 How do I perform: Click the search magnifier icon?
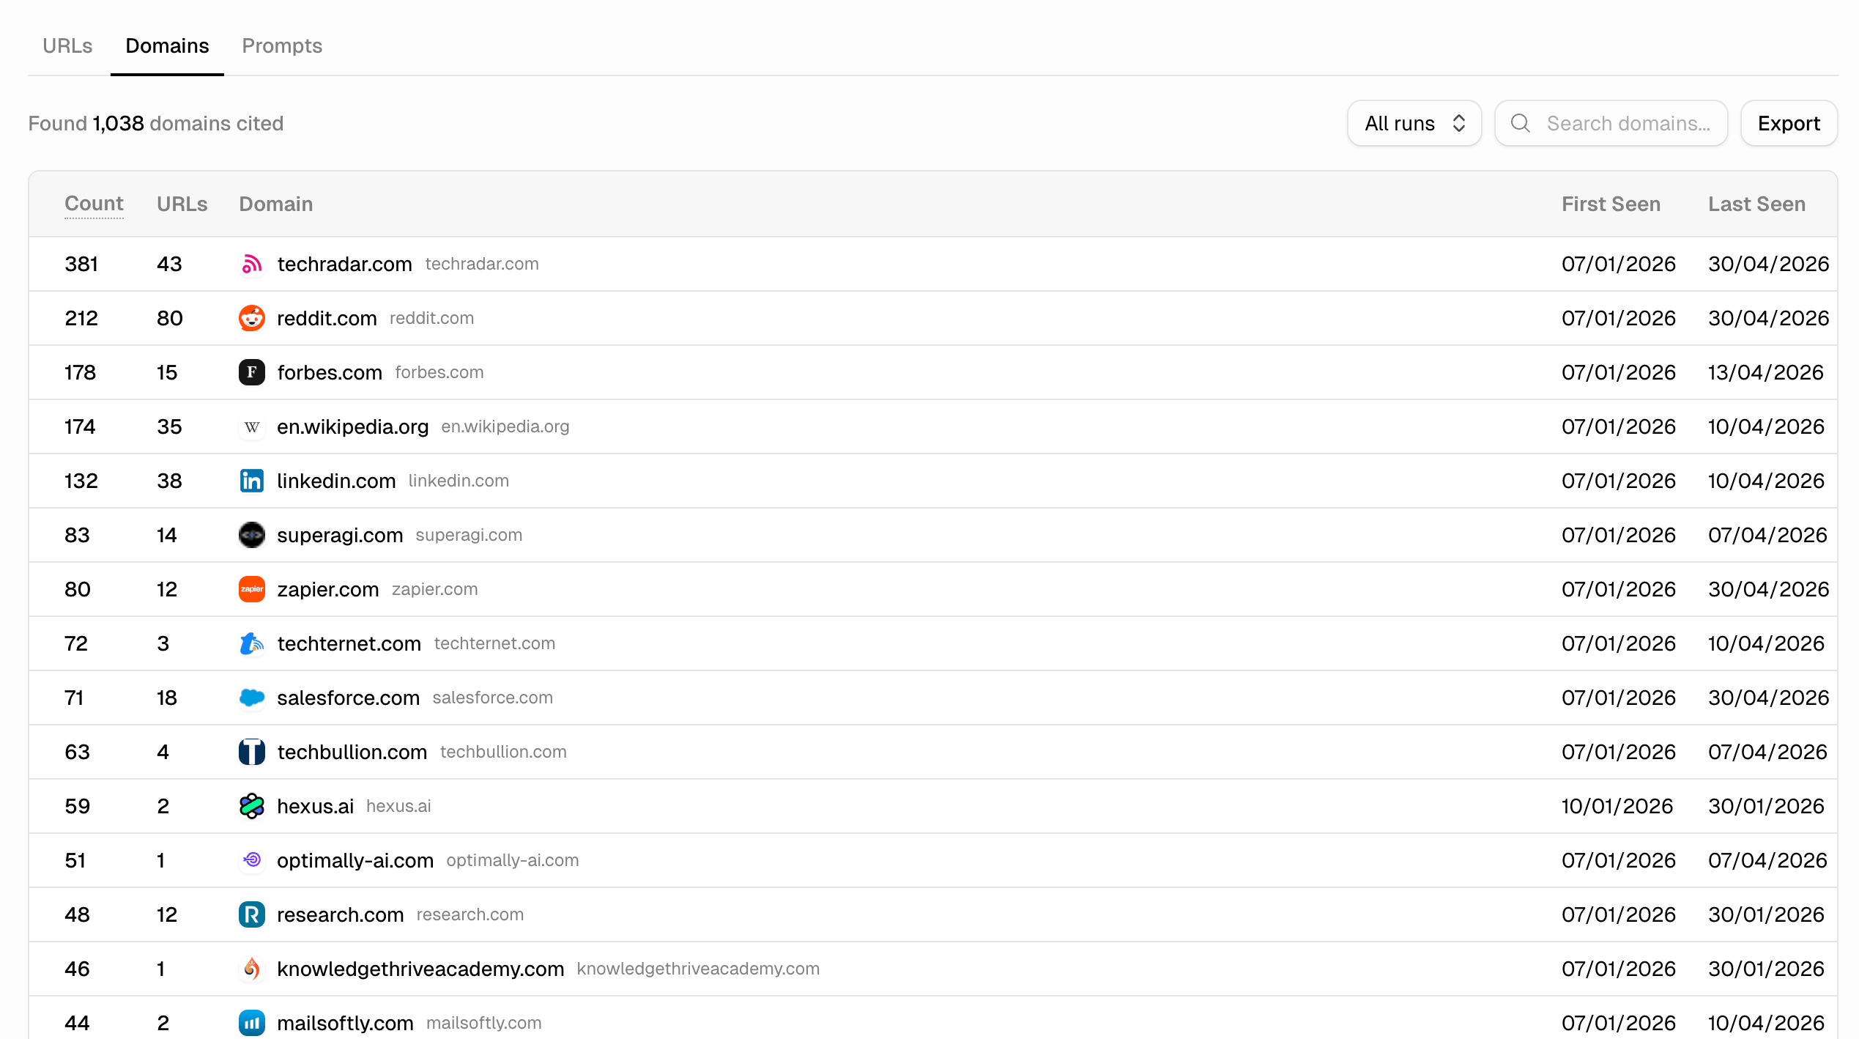click(x=1521, y=123)
